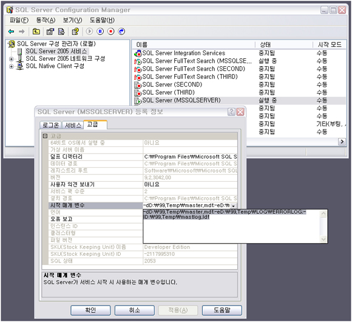Click the Restart service toolbar icon
This screenshot has width=352, height=322.
(121, 32)
